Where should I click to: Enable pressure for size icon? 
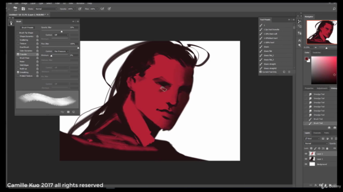click(x=109, y=9)
